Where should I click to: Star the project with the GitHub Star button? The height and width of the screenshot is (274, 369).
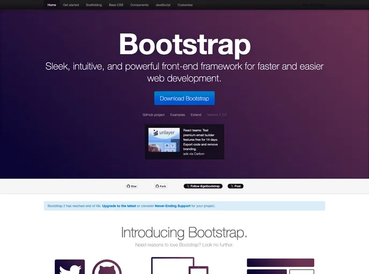coord(131,186)
